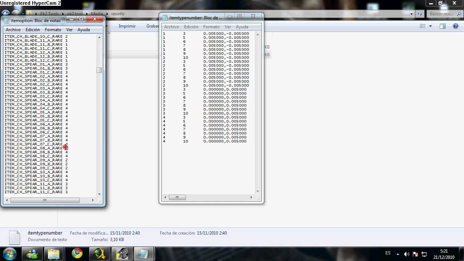Click line ITEM_CH_SPEAR_01_A_RARE 3

tap(36, 64)
